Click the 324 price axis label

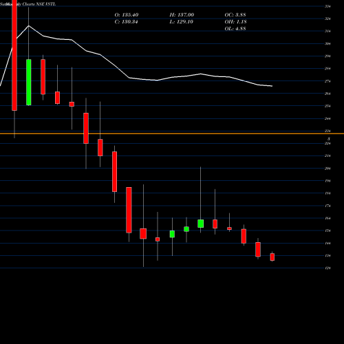point(327,19)
